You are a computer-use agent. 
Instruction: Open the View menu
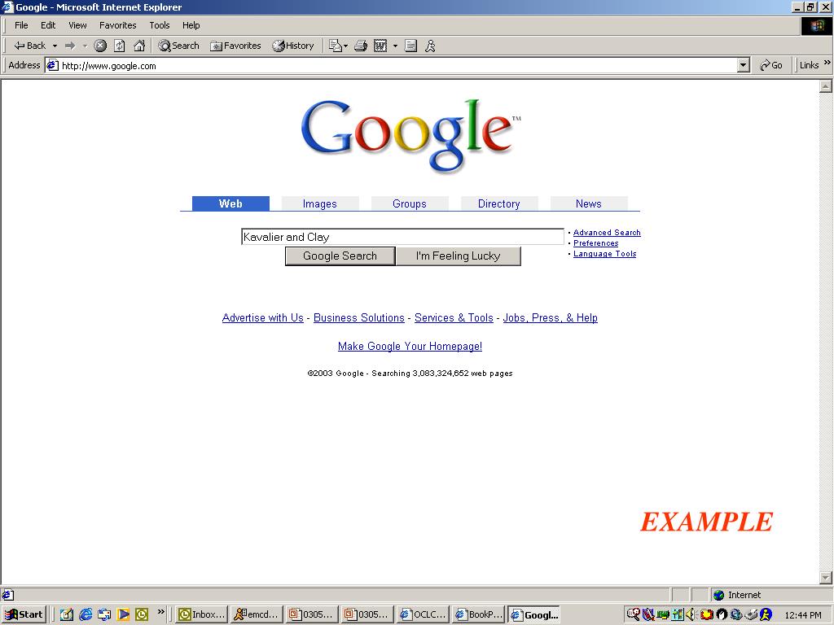pyautogui.click(x=77, y=25)
